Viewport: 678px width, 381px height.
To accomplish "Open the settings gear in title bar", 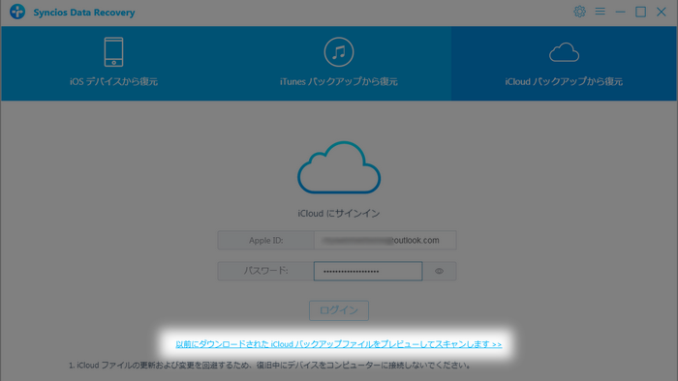I will pyautogui.click(x=579, y=12).
